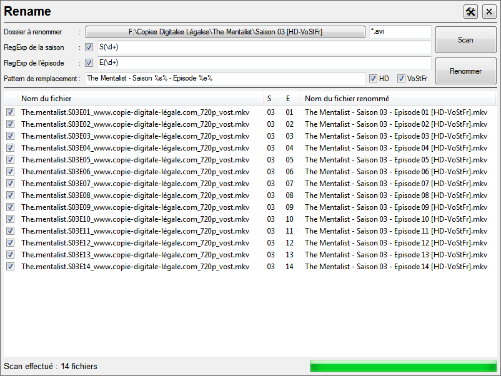Screen dimensions: 501x376
Task: Focus the episode RegExp E(\d+) field
Action: [x=262, y=62]
